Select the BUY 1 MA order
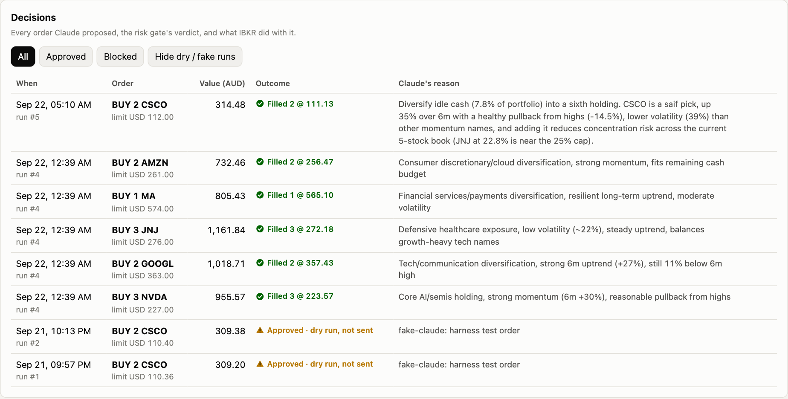This screenshot has height=399, width=788. [x=133, y=196]
